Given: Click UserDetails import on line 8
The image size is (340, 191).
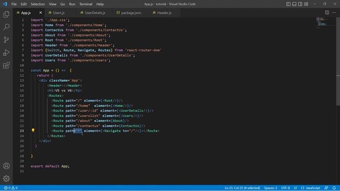Looking at the screenshot, I should coord(56,55).
